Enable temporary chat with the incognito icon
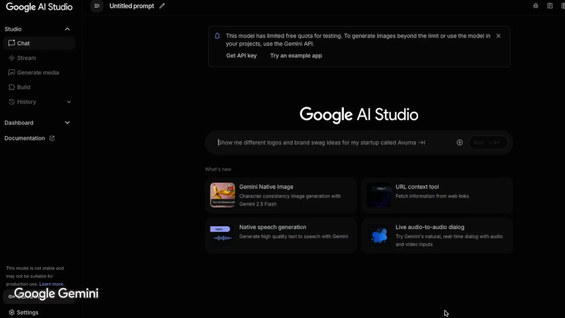 coord(536,6)
